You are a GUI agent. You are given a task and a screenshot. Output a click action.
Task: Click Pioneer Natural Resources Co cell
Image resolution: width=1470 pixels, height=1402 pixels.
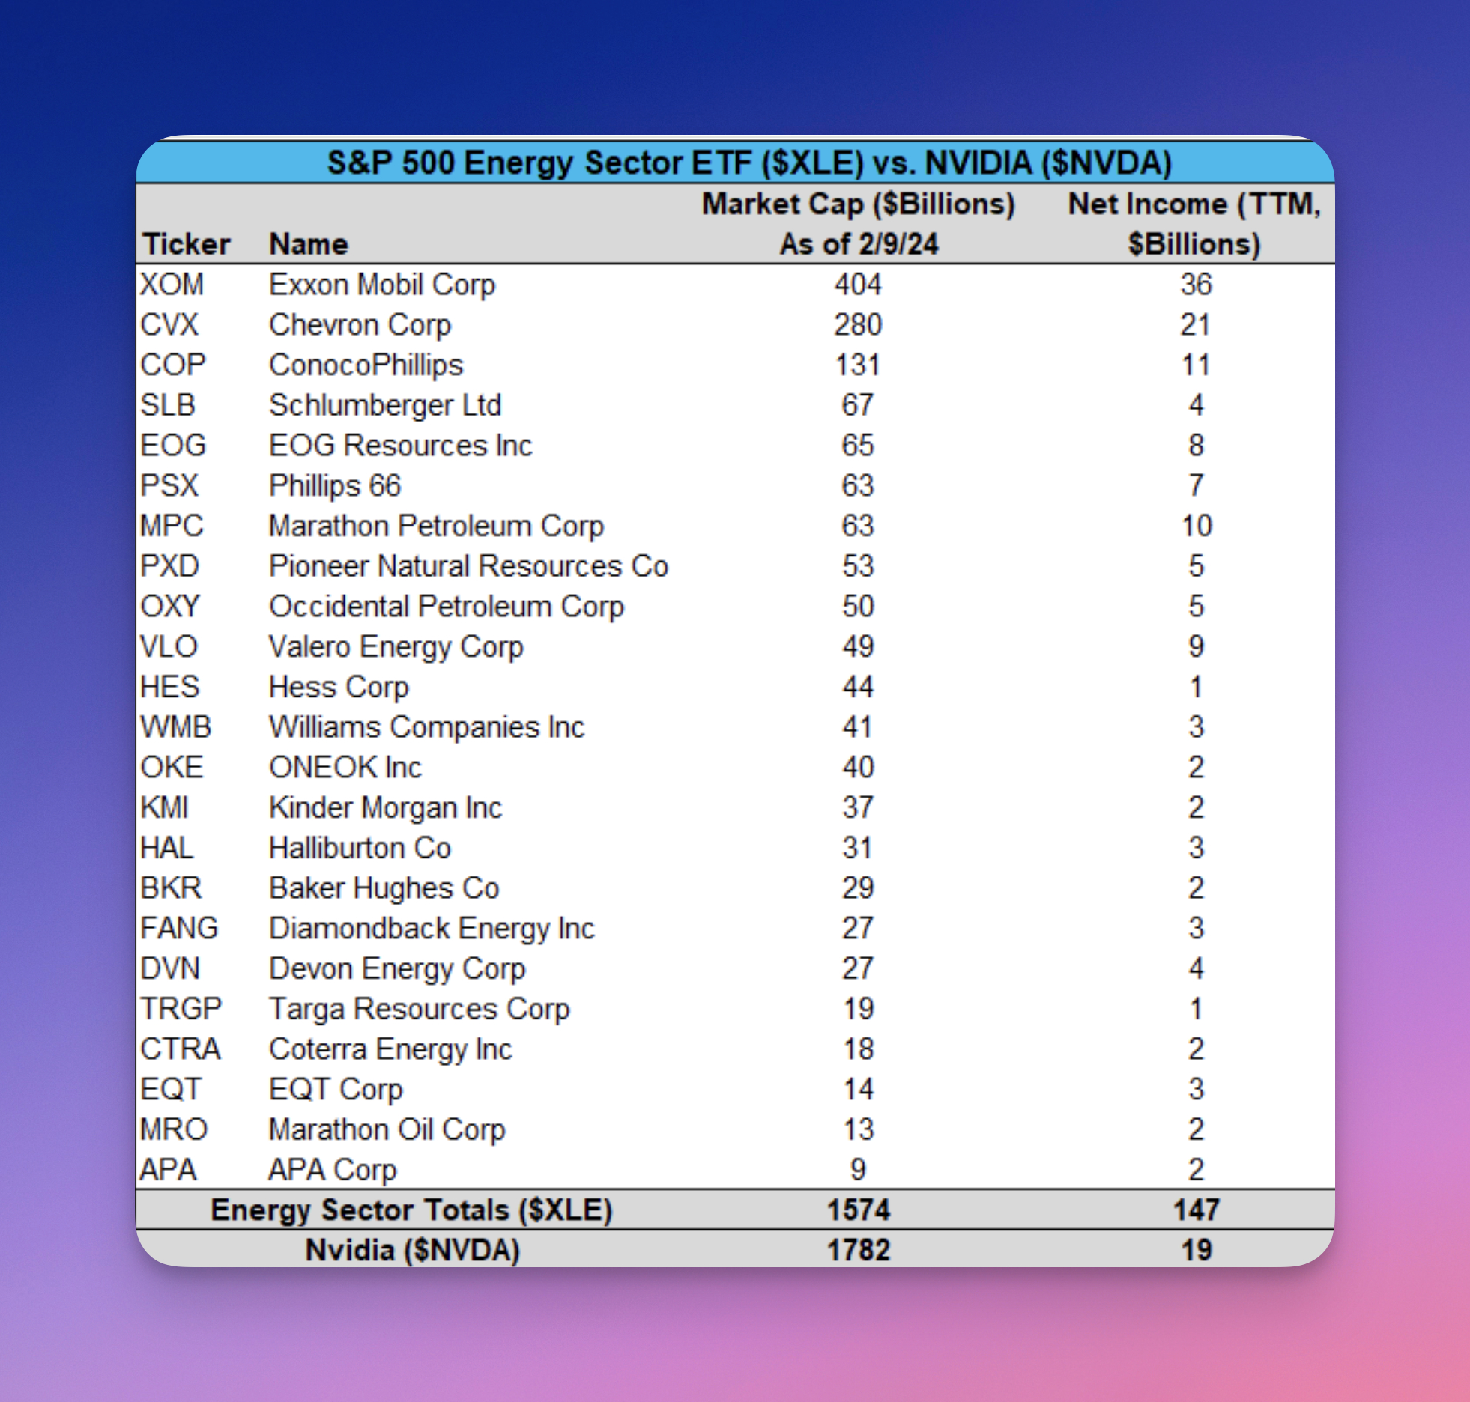pos(468,566)
